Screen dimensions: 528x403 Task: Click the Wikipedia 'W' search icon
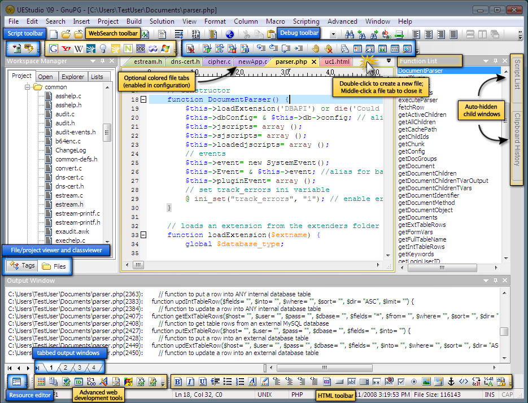[x=78, y=49]
